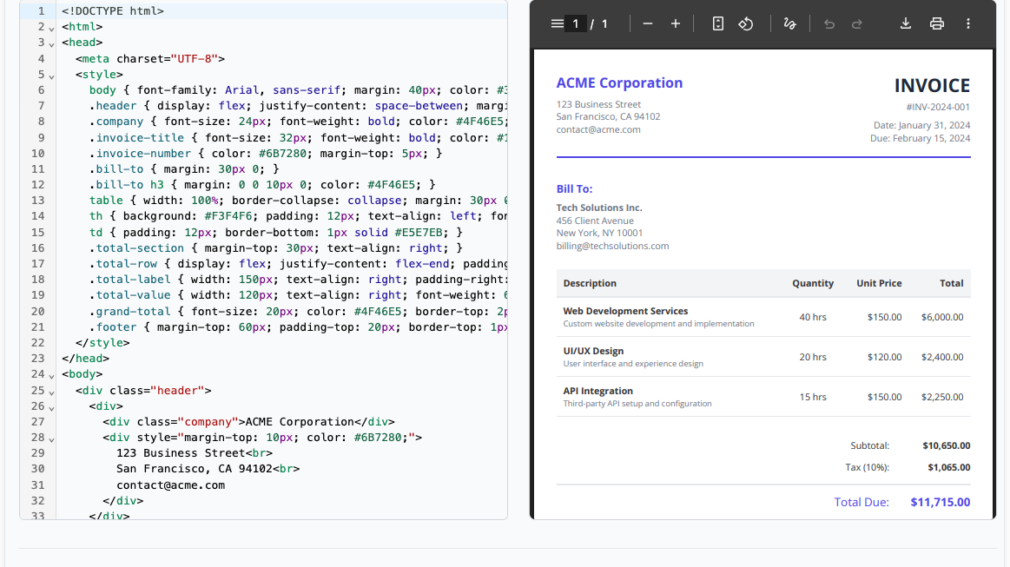Image resolution: width=1010 pixels, height=567 pixels.
Task: Print the invoice PDF
Action: 936,23
